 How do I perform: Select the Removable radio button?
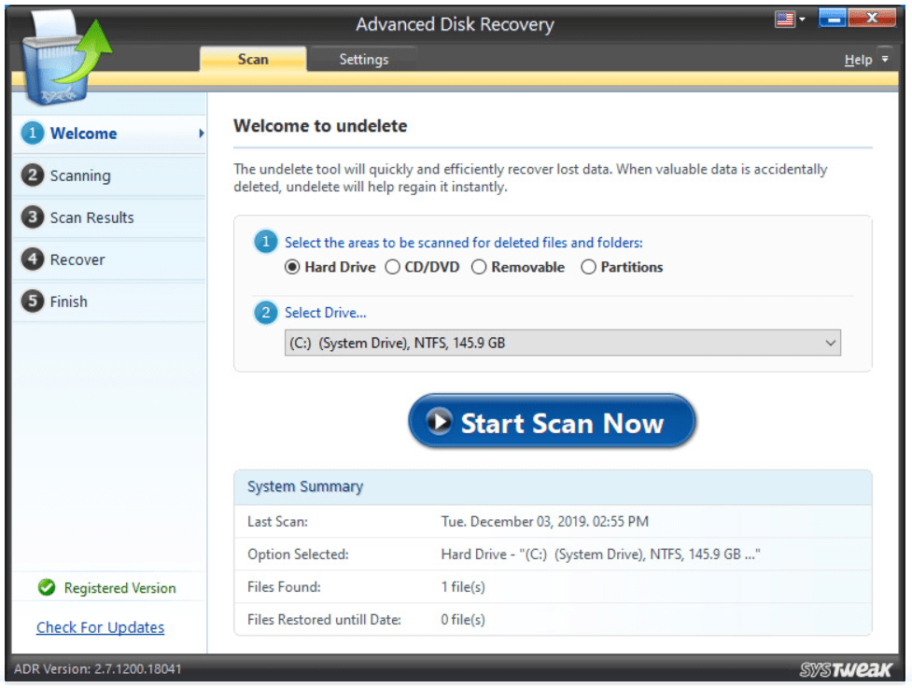coord(479,267)
